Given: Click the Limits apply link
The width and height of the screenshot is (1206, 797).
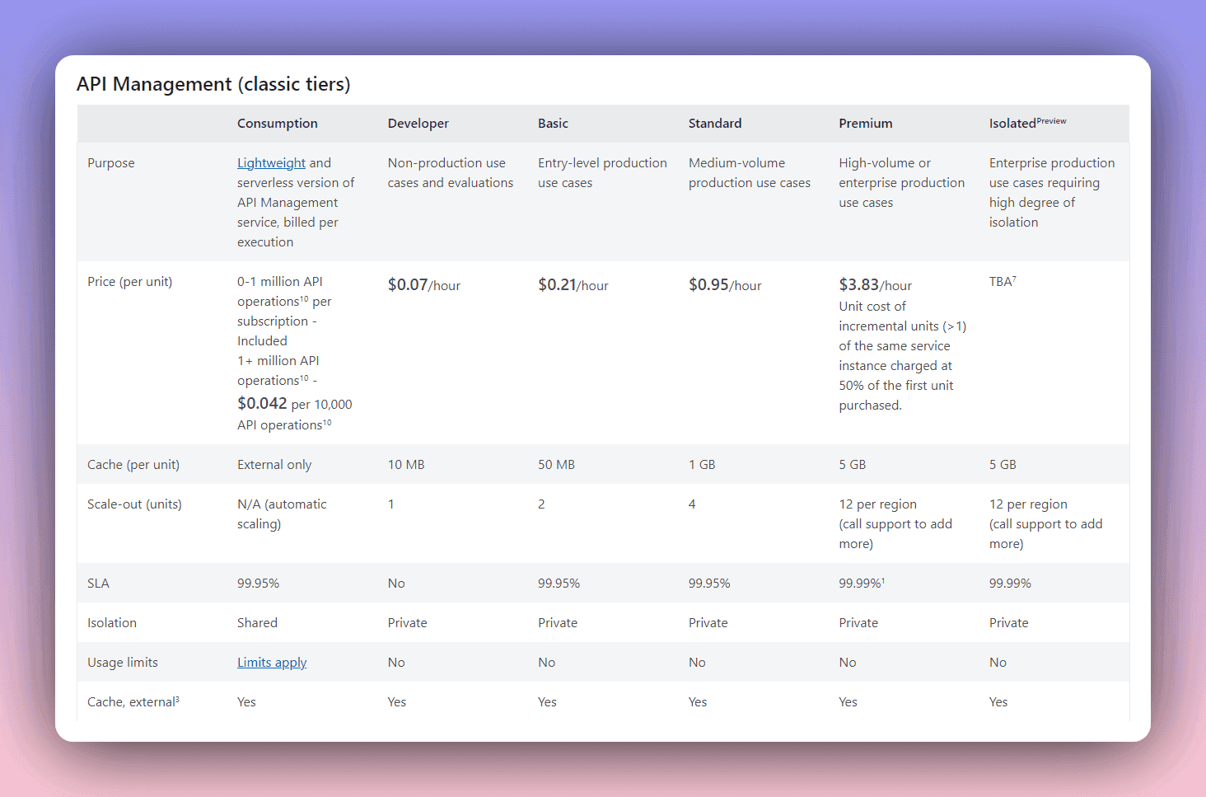Looking at the screenshot, I should (272, 663).
